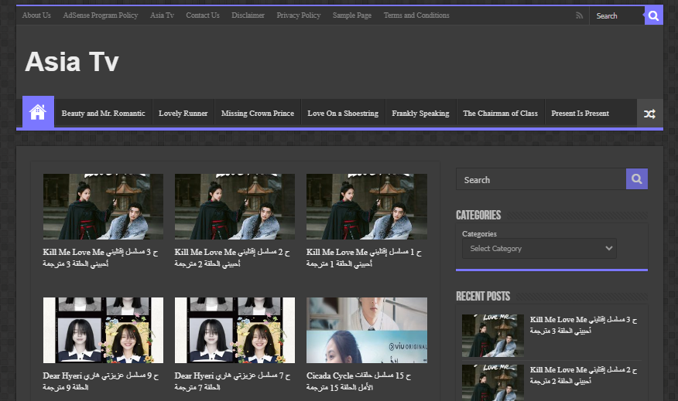Open Kill Me Love Me episode 3 thumbnail
678x401 pixels.
tap(104, 207)
